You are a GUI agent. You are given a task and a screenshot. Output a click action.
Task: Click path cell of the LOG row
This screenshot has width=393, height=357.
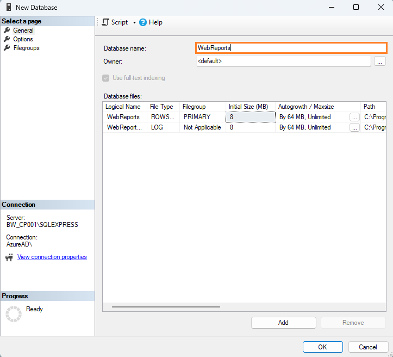click(x=373, y=127)
